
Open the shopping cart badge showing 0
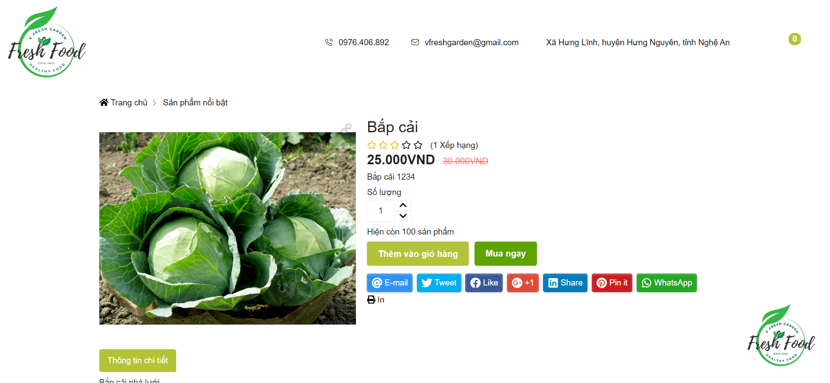pyautogui.click(x=794, y=39)
